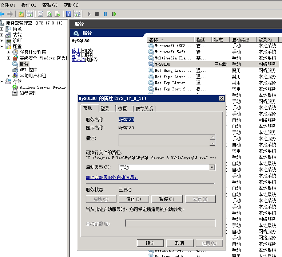Click gear icon of Microsoft iSCS row
The image size is (282, 257).
tap(151, 46)
